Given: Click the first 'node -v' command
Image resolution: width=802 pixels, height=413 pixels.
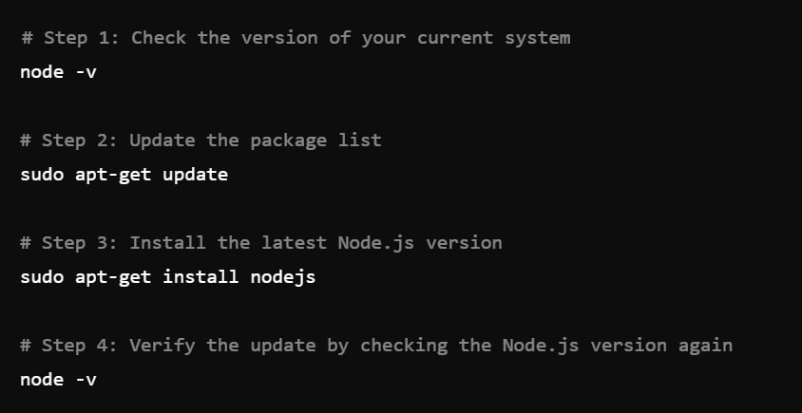Looking at the screenshot, I should click(58, 72).
